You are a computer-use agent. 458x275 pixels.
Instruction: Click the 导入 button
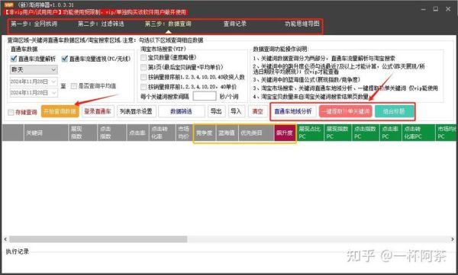coord(236,111)
